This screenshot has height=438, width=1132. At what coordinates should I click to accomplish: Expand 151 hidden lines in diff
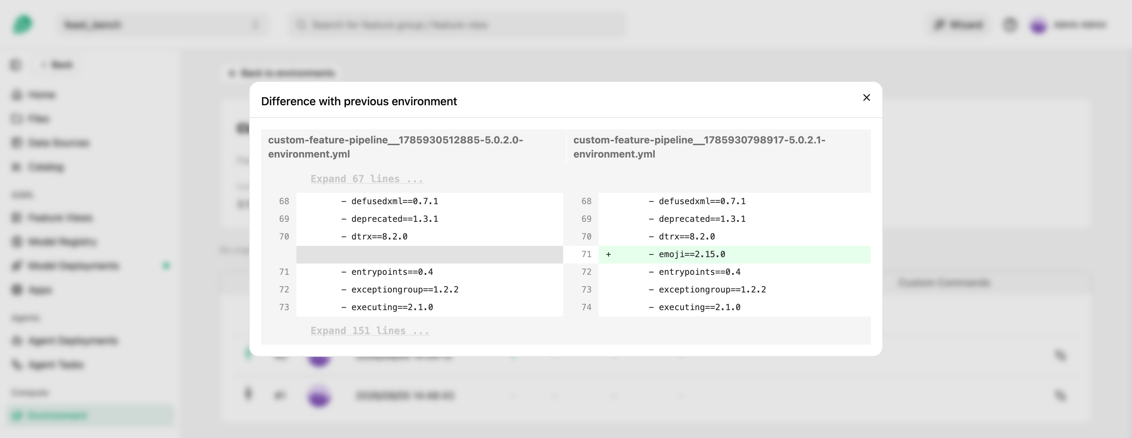pyautogui.click(x=370, y=331)
